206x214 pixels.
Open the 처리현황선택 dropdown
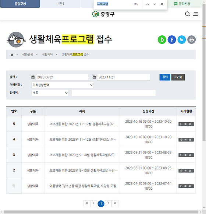click(63, 85)
